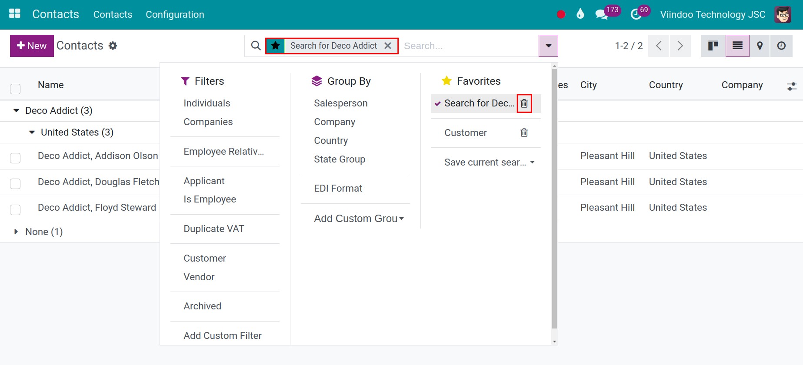Switch to Kanban view
Screen dimensions: 803x365
click(713, 46)
